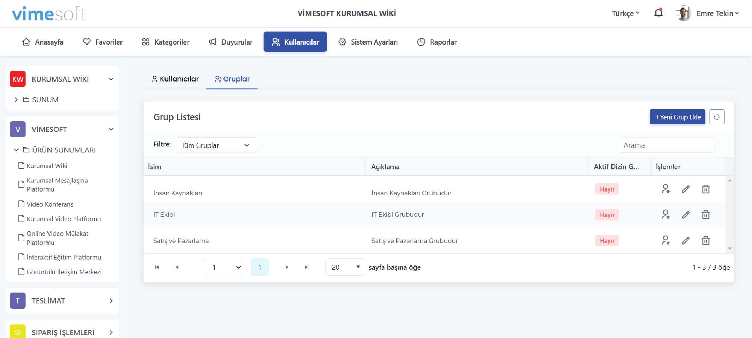This screenshot has height=338, width=752.
Task: Open Video Konferans document
Action: 50,204
